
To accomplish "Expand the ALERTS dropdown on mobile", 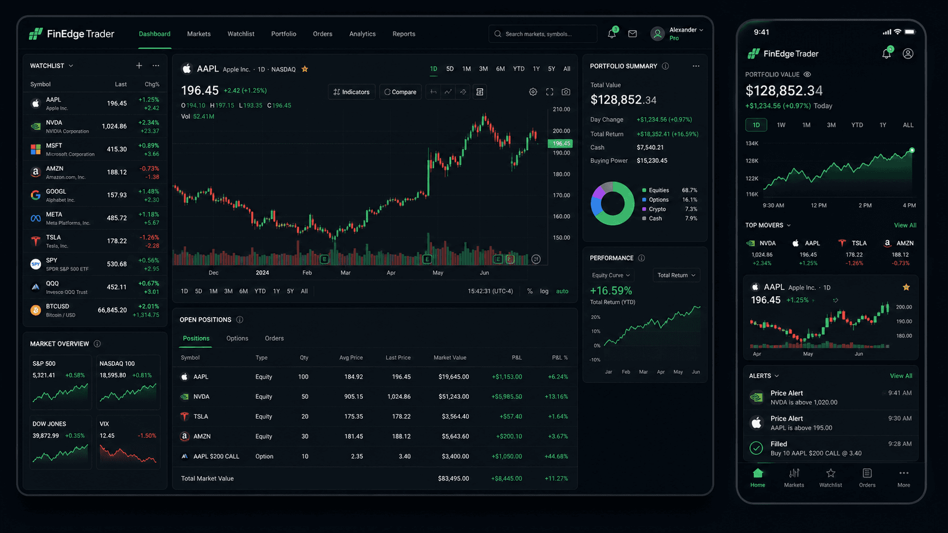I will click(x=777, y=376).
